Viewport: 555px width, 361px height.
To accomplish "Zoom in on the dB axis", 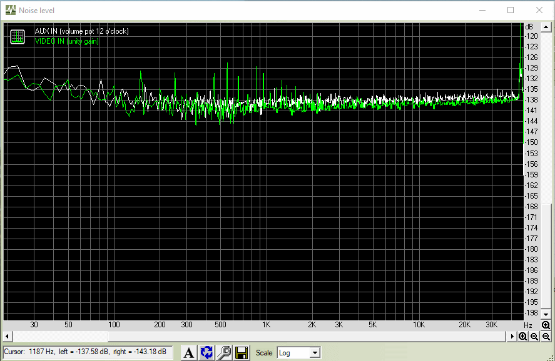I will (546, 325).
